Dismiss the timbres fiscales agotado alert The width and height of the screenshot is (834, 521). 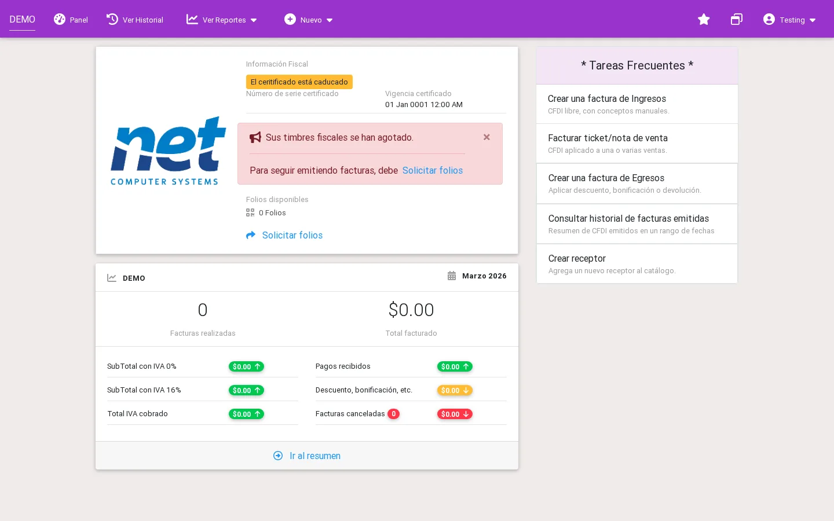487,137
